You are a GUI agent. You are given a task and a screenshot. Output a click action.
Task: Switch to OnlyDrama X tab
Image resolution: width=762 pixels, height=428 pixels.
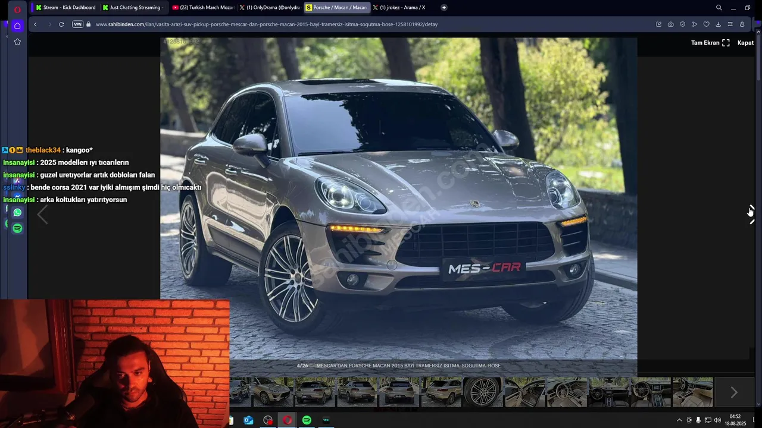(x=270, y=8)
